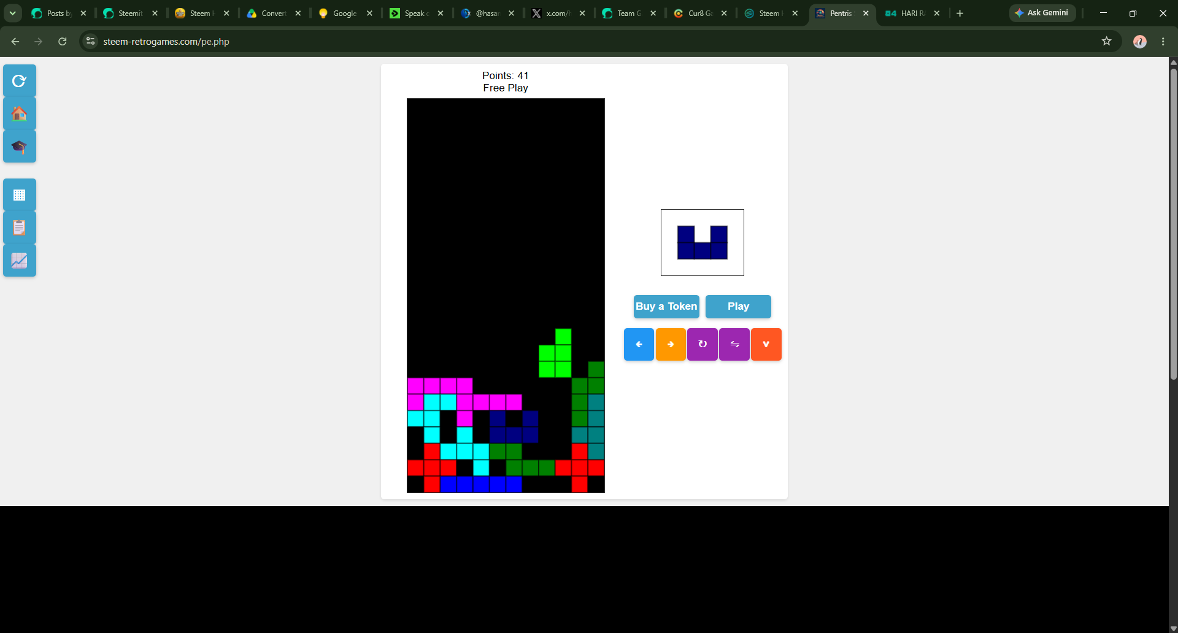Flip the piece with swap arrows button

pos(734,344)
